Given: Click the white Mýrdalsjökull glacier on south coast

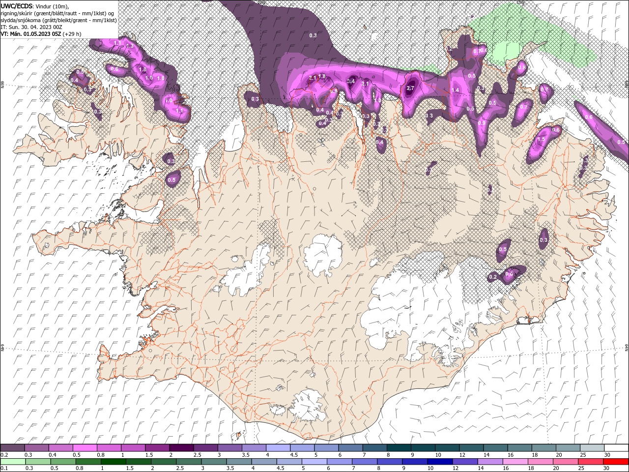Looking at the screenshot, I should click(x=307, y=406).
